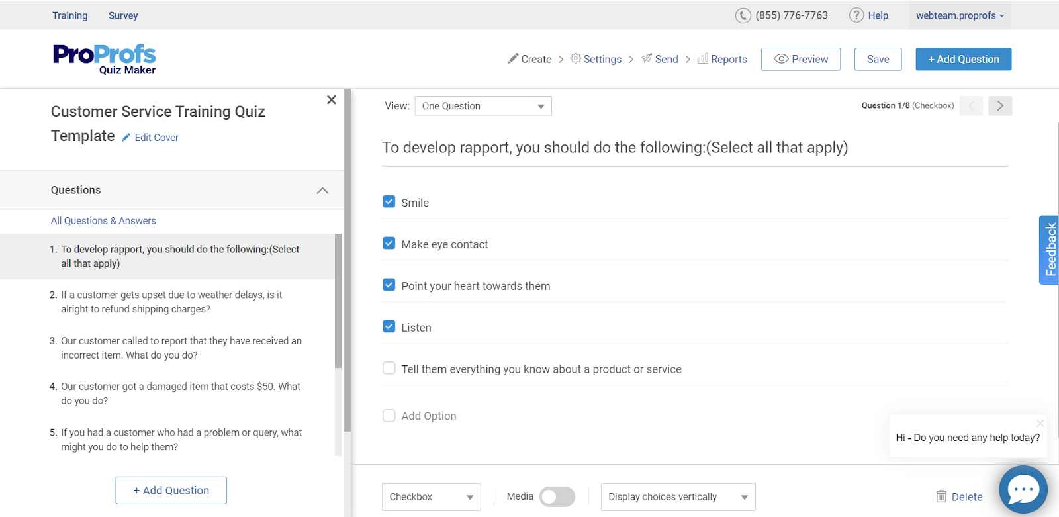
Task: Open the live chat bubble icon
Action: (1023, 490)
